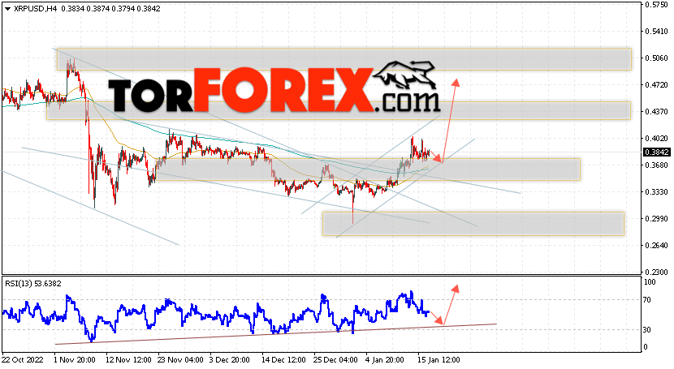Image resolution: width=674 pixels, height=369 pixels.
Task: Click the 15 Jan 12:00 date label
Action: tap(438, 359)
